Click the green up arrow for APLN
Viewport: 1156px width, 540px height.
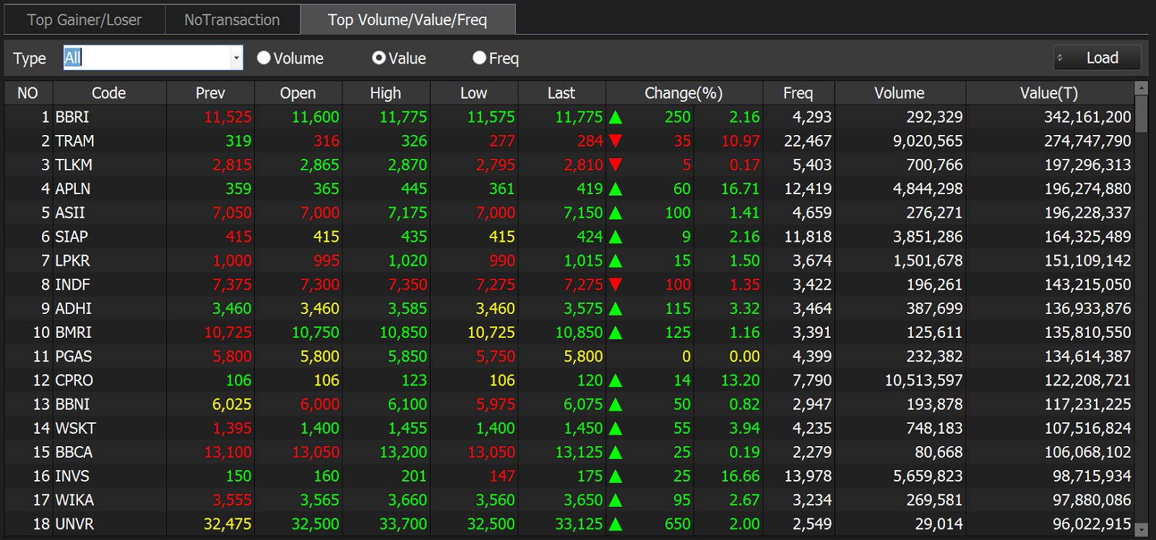[616, 189]
